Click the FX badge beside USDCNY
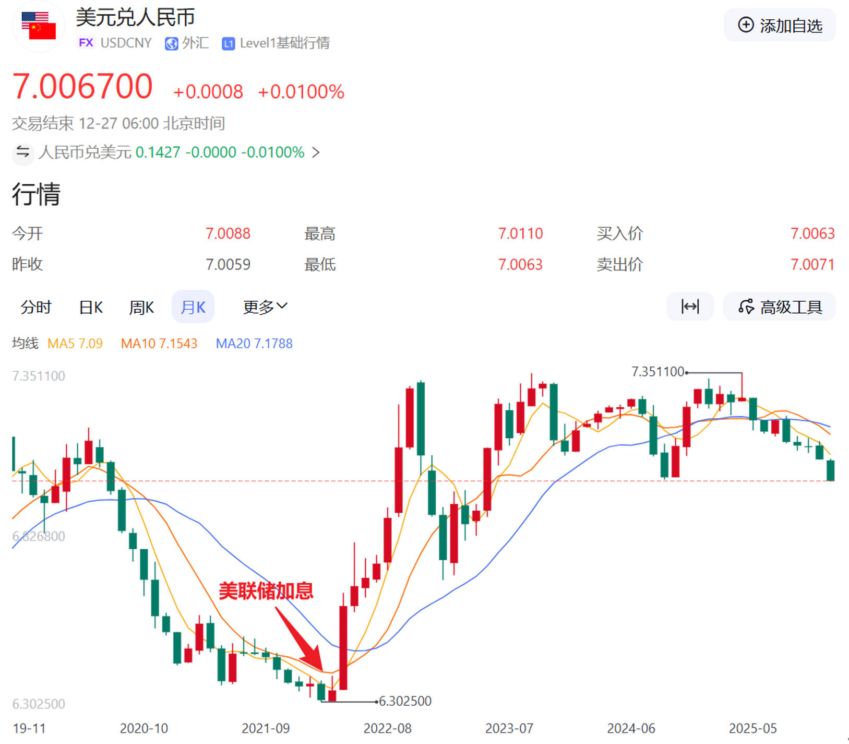 86,43
